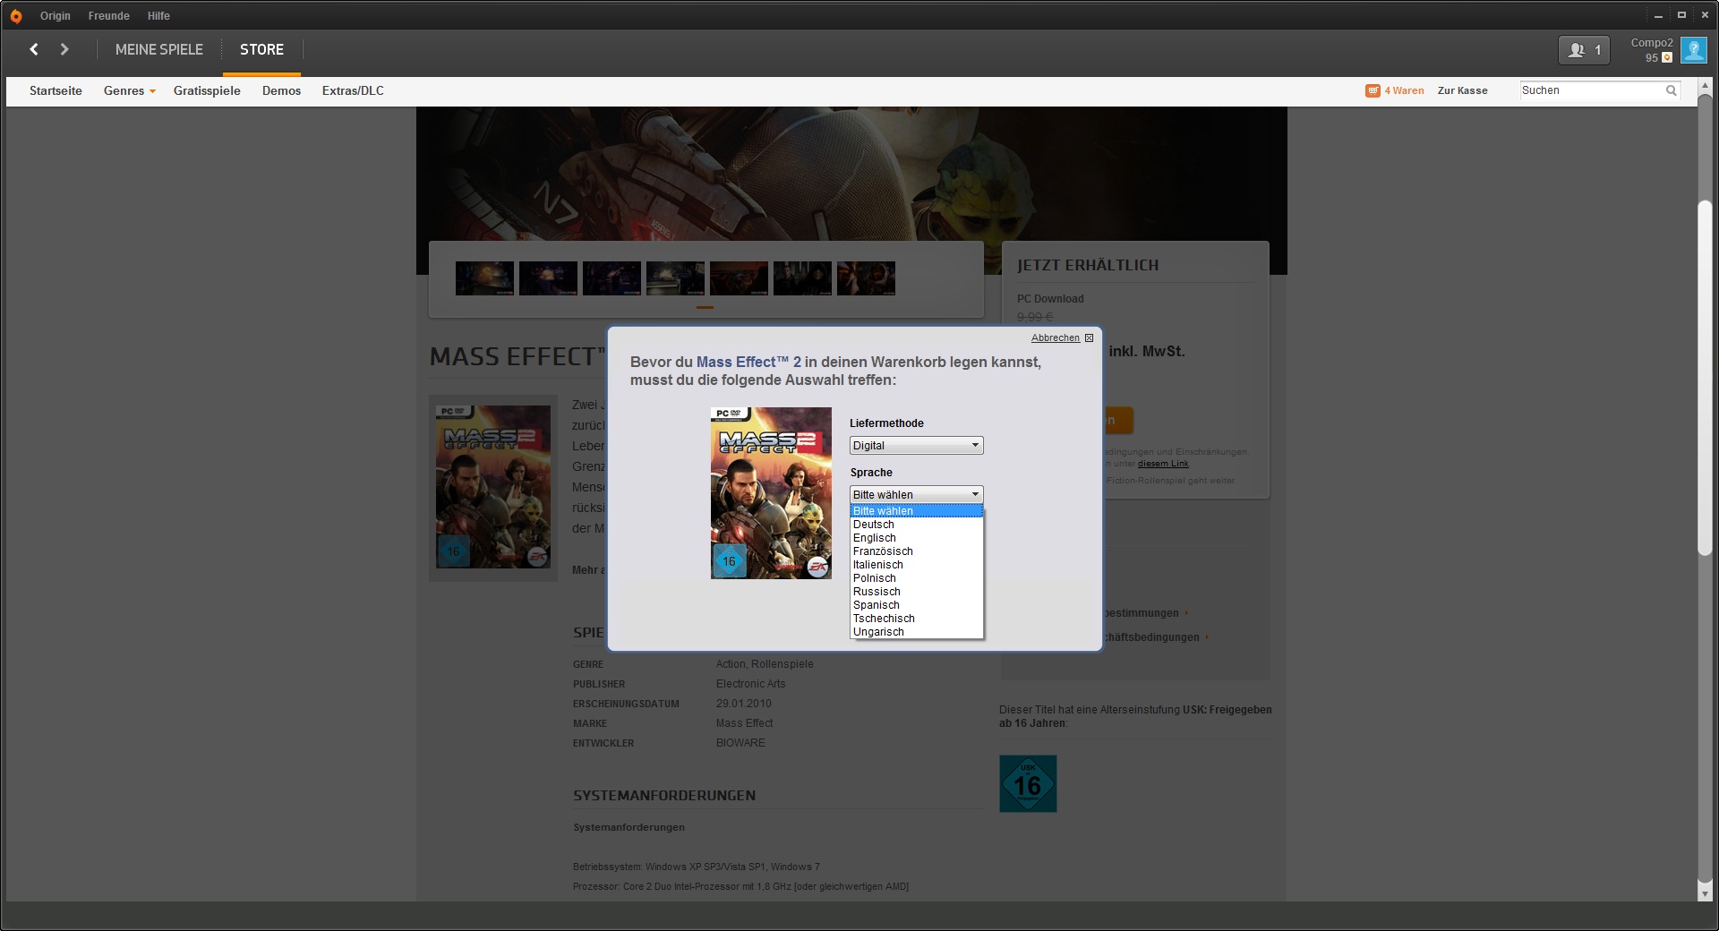Select Bitte wählen option
This screenshot has height=931, width=1719.
click(x=917, y=511)
